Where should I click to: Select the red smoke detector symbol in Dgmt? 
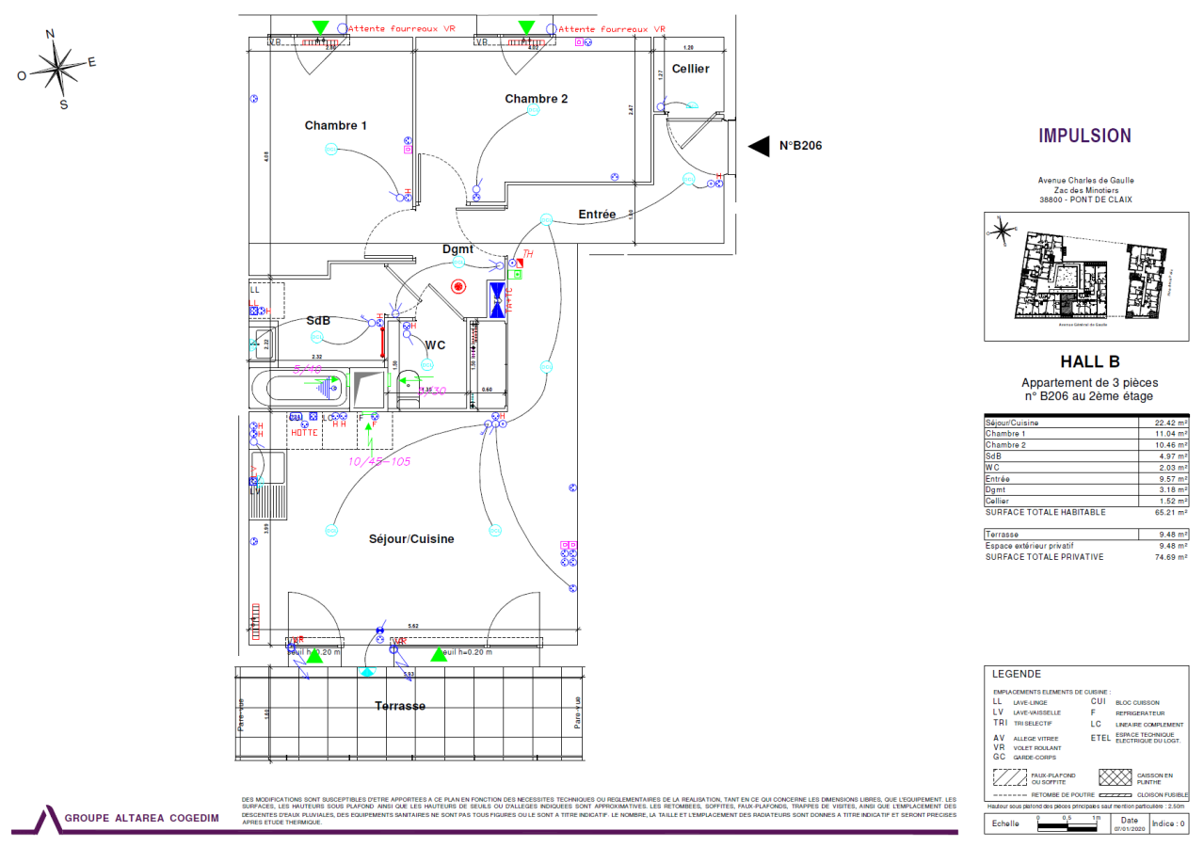click(x=458, y=287)
